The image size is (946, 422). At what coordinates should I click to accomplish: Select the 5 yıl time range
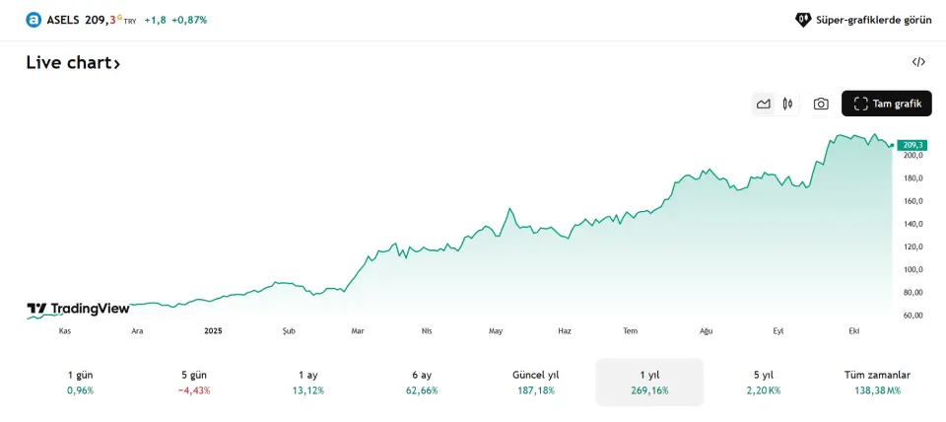point(764,382)
